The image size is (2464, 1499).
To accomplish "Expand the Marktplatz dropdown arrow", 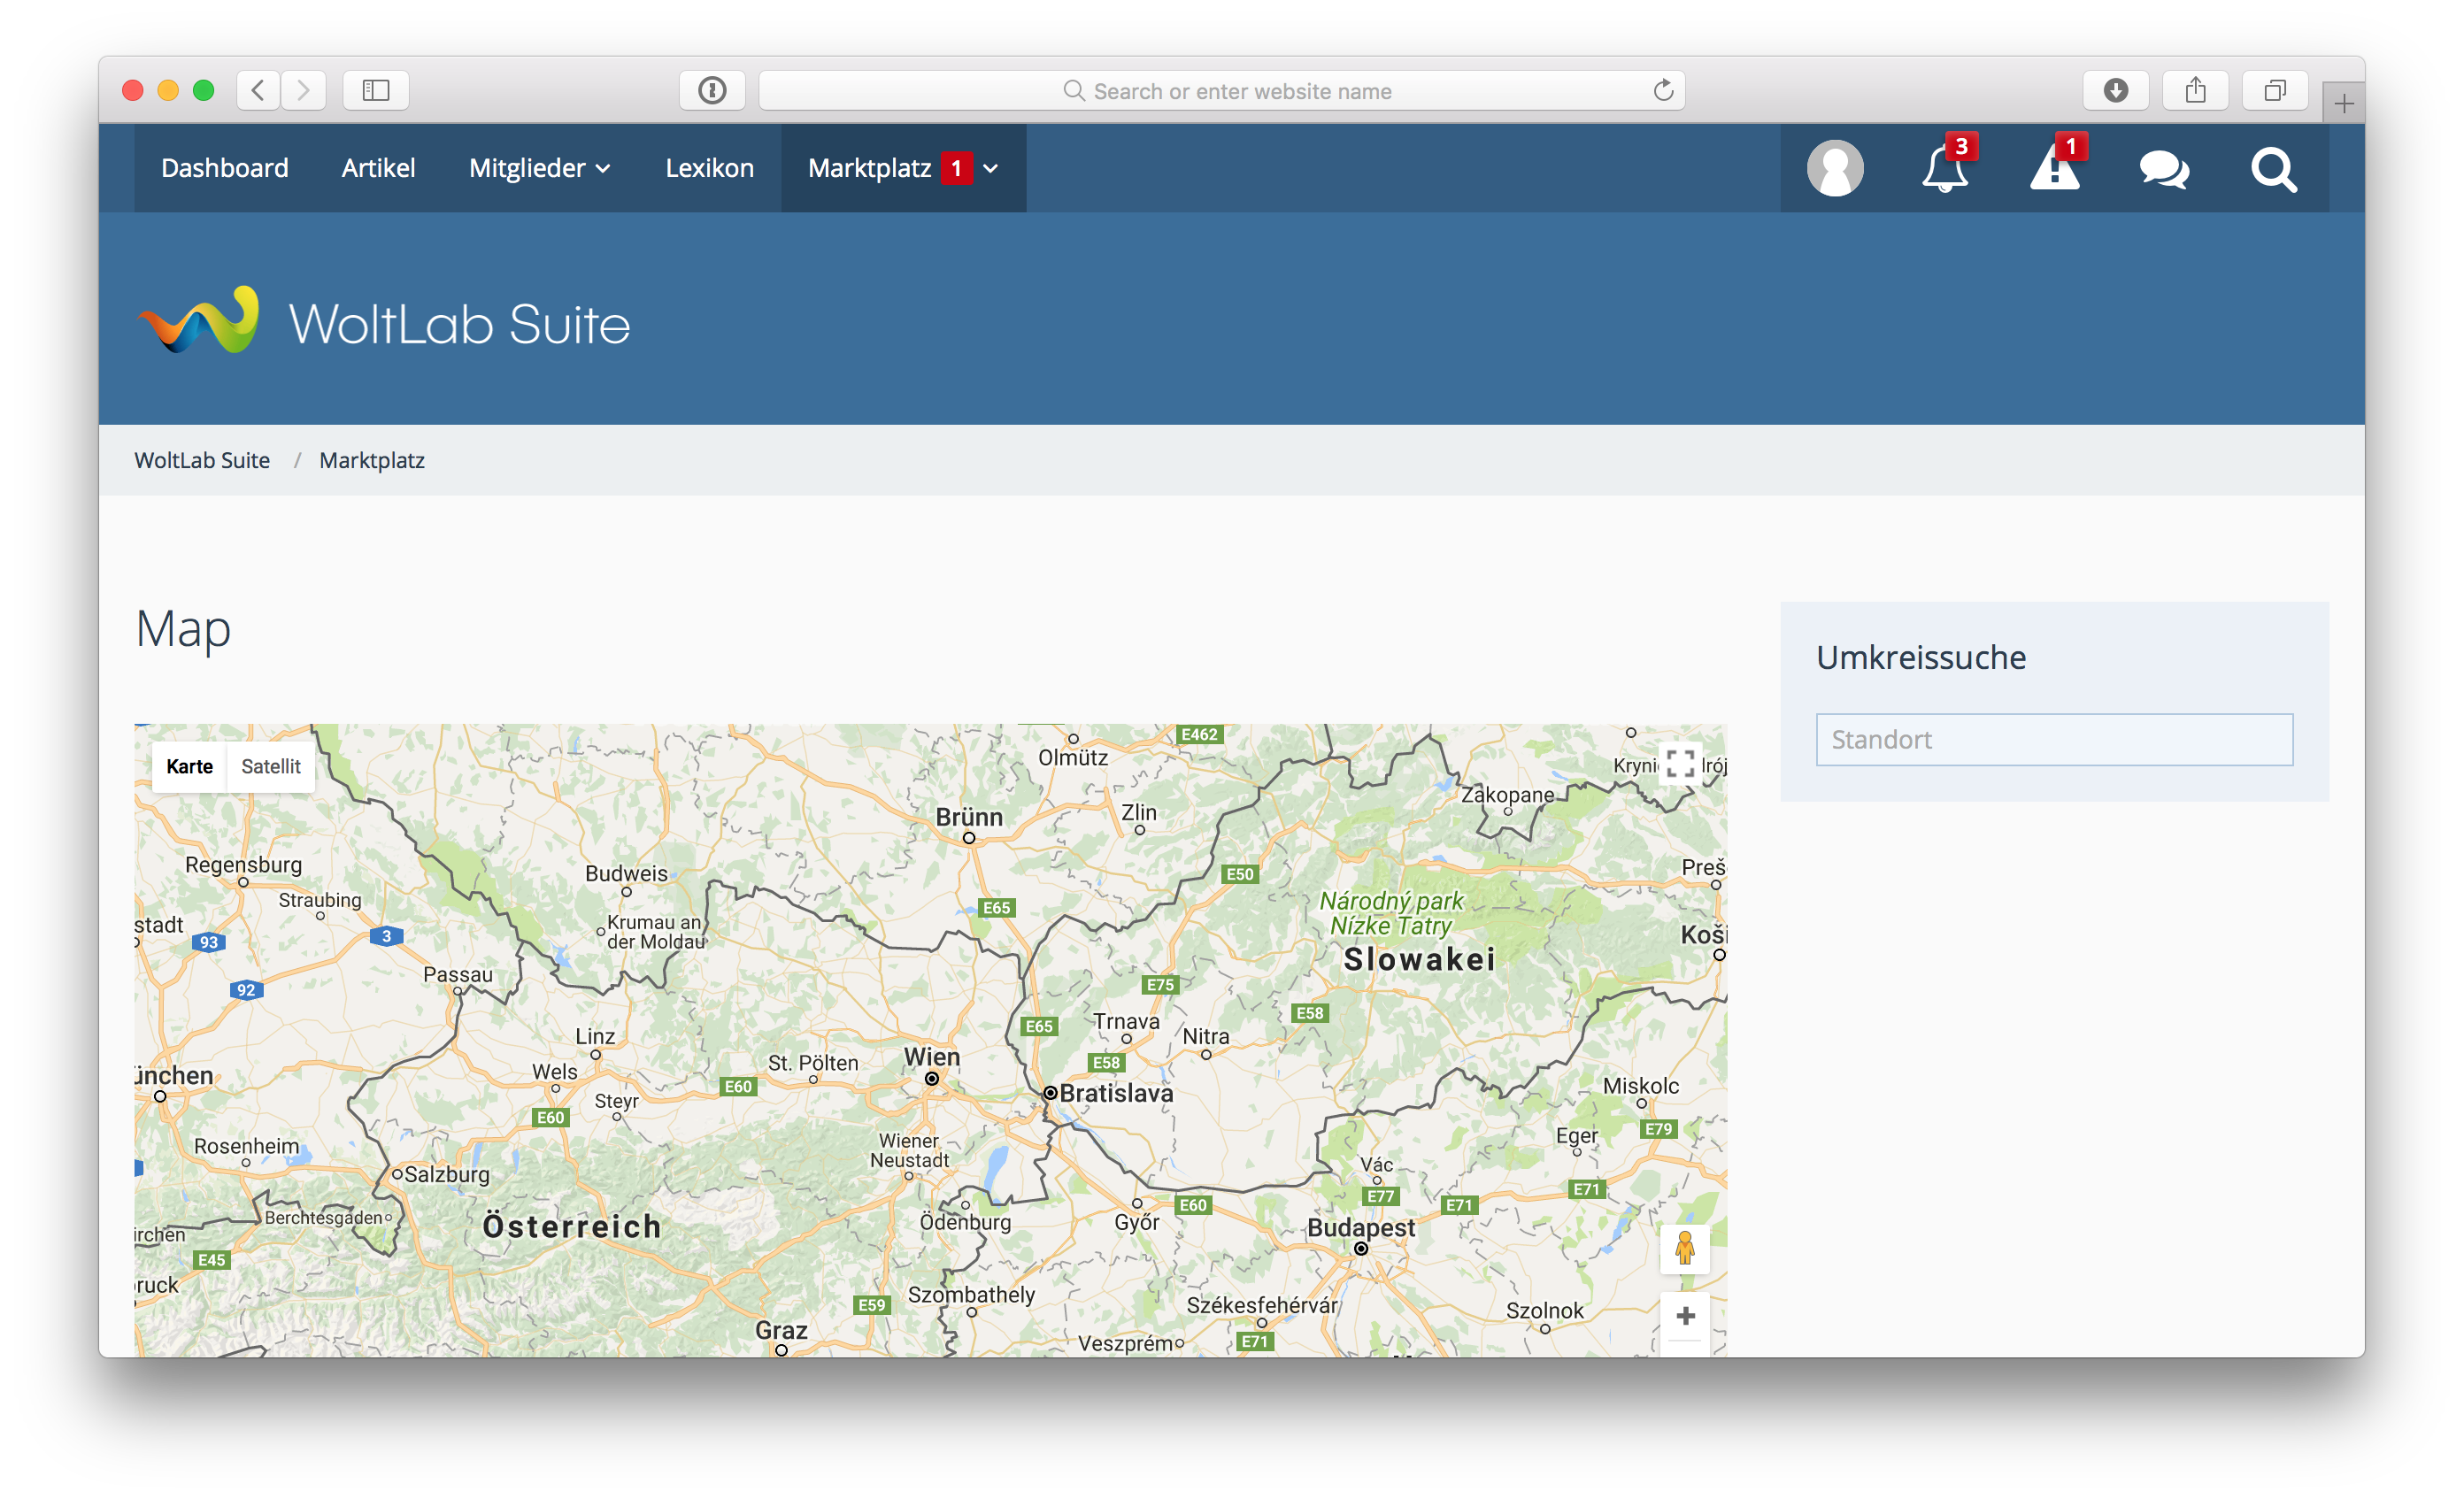I will [991, 169].
